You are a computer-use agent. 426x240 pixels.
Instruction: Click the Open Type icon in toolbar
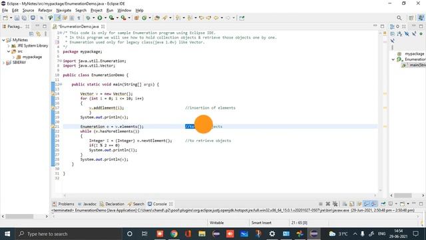(157, 18)
